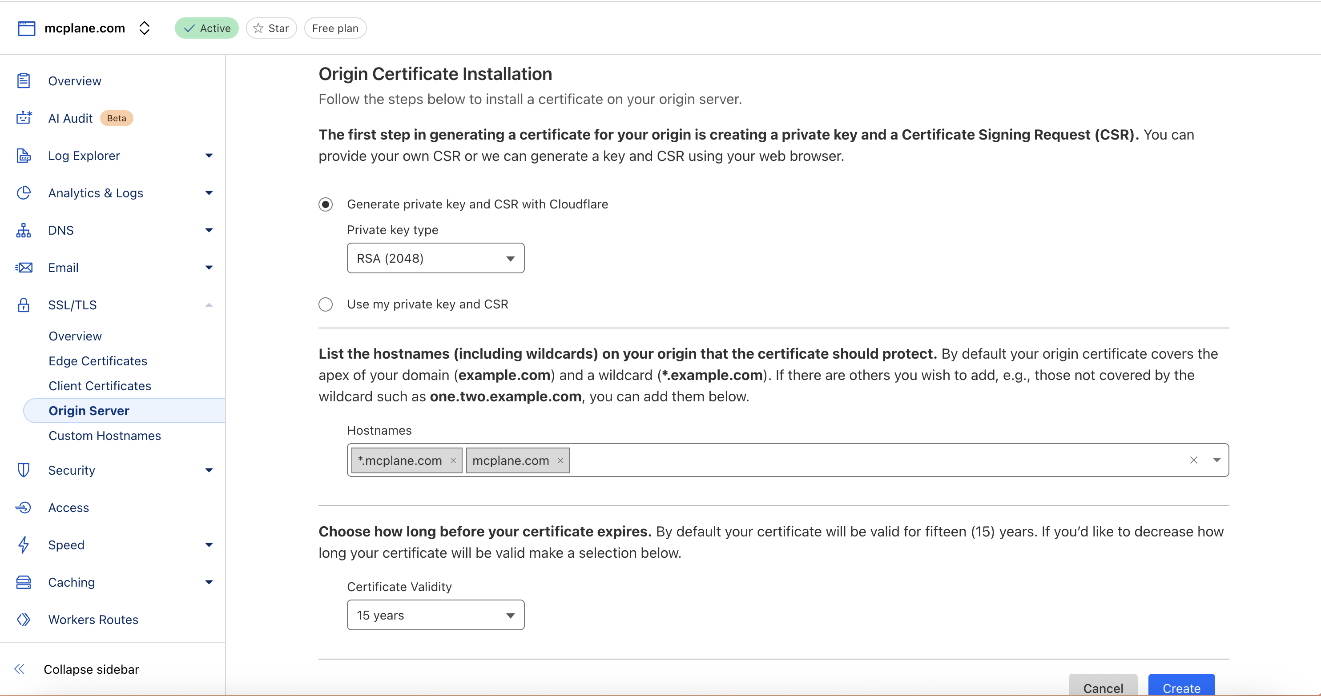Select Generate private key and CSR with Cloudflare

pos(326,204)
